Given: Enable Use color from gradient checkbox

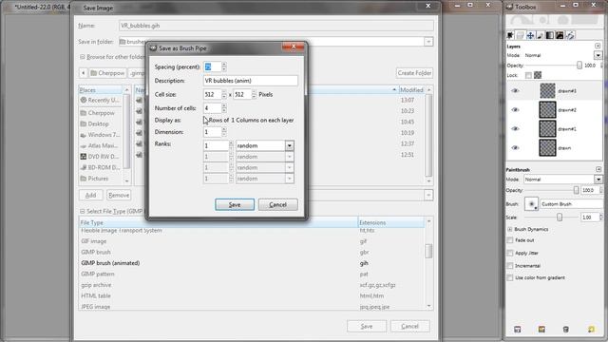Looking at the screenshot, I should tap(510, 277).
